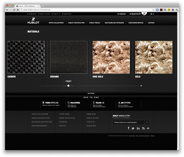Open Hublot TV in top bar

[56, 14]
